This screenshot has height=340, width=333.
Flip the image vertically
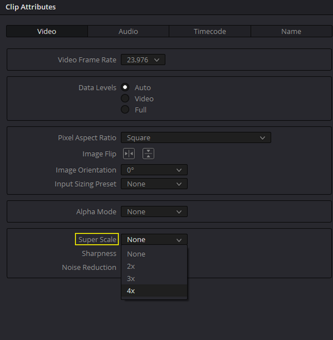coord(148,154)
